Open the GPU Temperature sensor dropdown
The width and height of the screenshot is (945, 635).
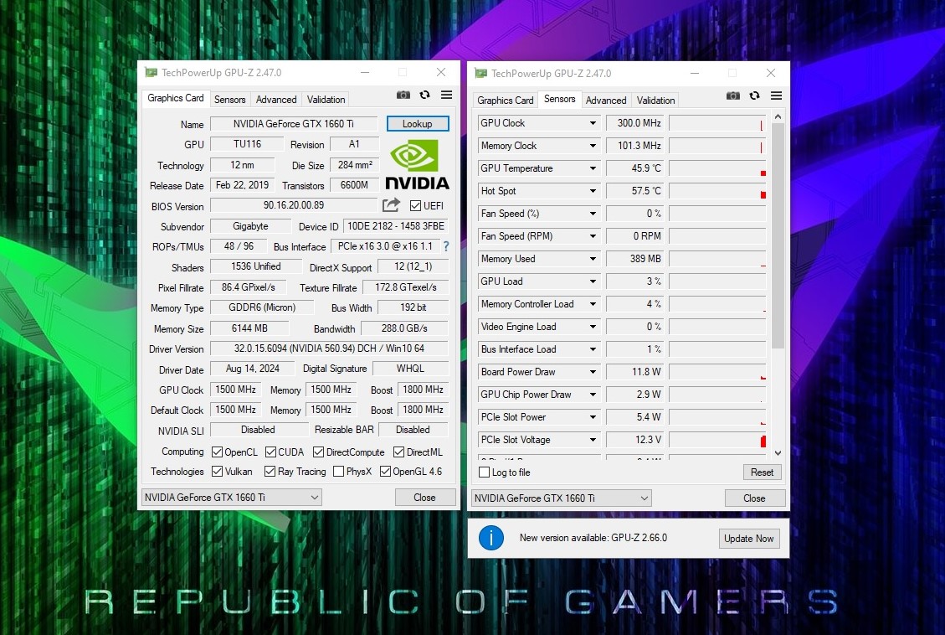click(593, 168)
